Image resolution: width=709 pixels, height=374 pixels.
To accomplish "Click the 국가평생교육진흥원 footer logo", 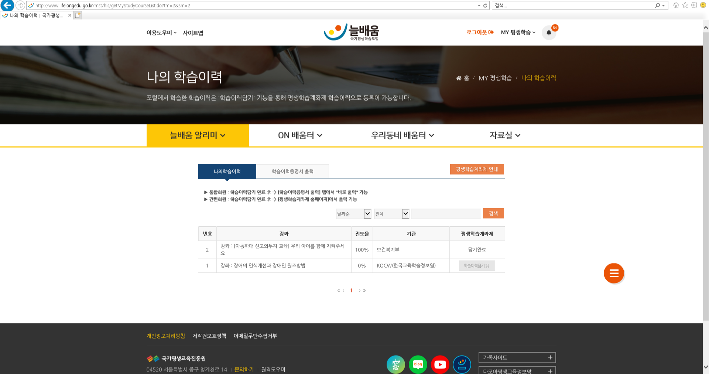I will [176, 358].
